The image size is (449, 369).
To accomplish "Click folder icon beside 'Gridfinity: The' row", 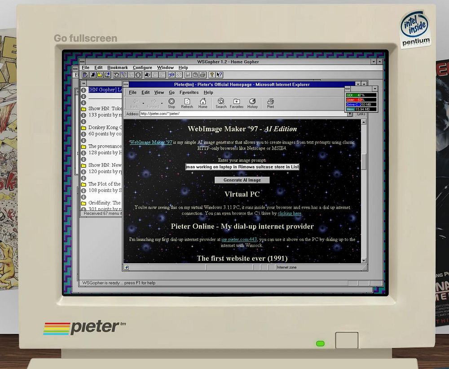I will [x=84, y=203].
